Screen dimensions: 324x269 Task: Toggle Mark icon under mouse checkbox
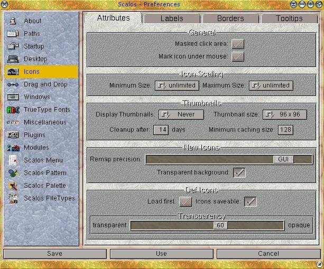(238, 56)
